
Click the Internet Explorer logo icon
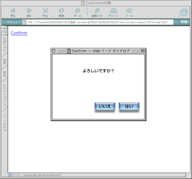pos(183,12)
